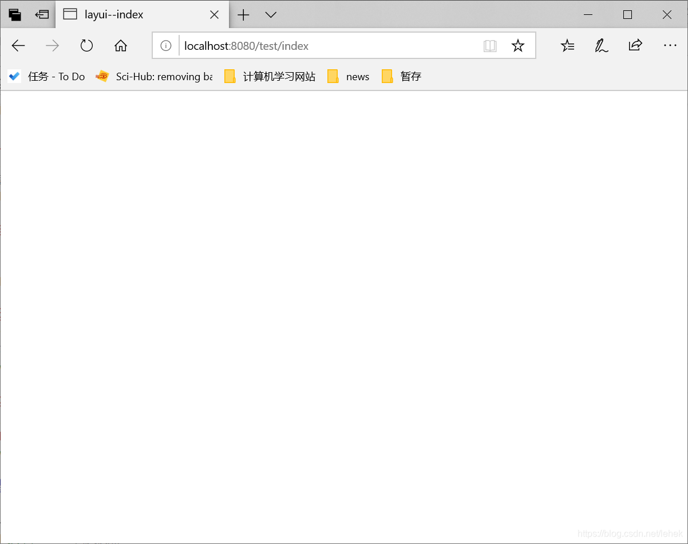Close the browser window
This screenshot has width=688, height=544.
pos(667,15)
